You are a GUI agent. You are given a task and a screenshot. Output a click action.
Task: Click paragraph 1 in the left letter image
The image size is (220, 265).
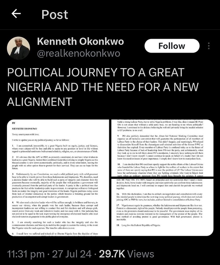click(55, 148)
